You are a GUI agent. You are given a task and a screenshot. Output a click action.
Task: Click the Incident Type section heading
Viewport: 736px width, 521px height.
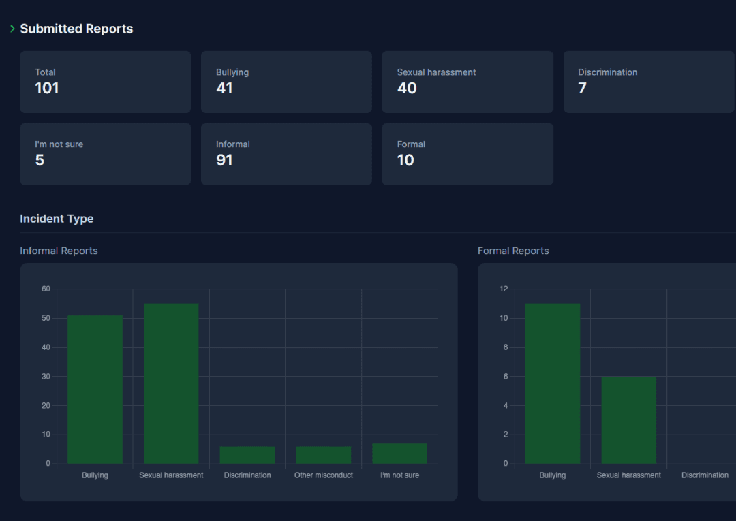[x=57, y=219]
